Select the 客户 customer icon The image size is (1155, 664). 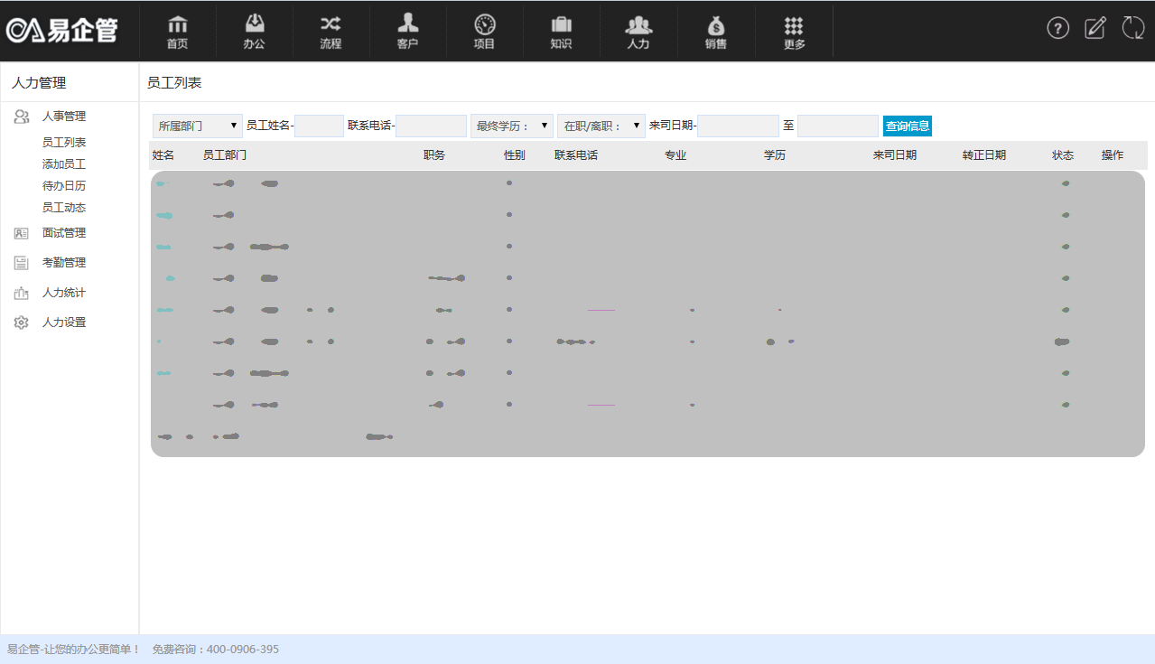(x=407, y=28)
